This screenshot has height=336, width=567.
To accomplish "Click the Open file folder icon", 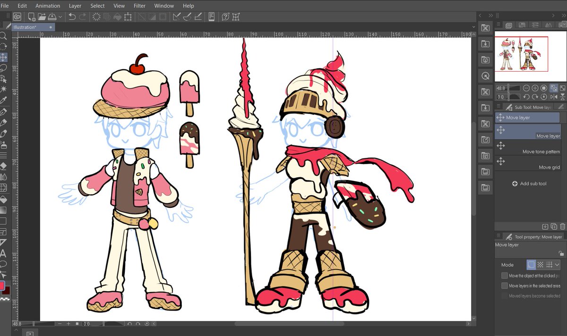I will [42, 16].
